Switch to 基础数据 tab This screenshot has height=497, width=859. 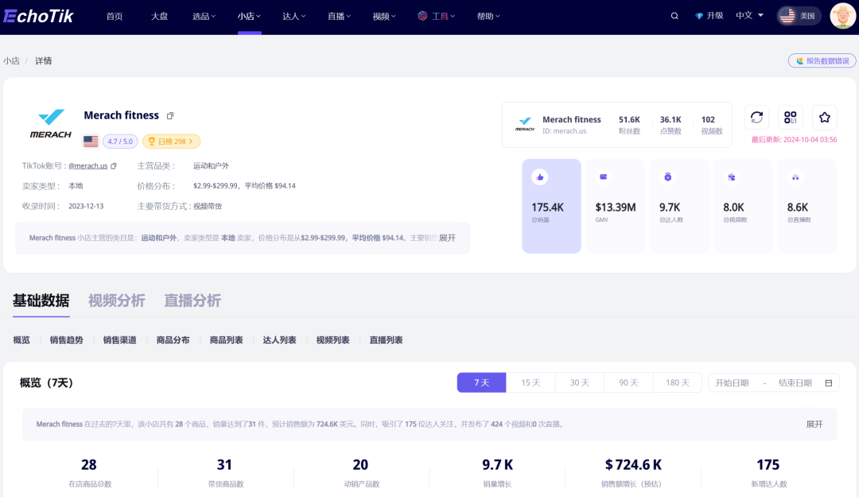click(41, 301)
